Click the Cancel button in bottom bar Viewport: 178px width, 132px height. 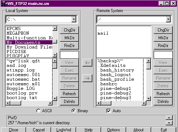click(38, 130)
